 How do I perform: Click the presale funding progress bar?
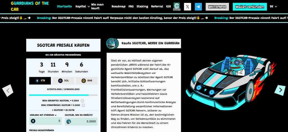tap(63, 95)
